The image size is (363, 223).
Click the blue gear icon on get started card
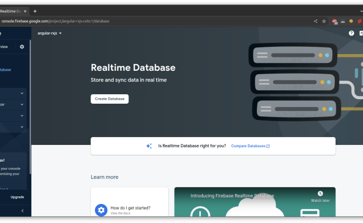(x=101, y=210)
